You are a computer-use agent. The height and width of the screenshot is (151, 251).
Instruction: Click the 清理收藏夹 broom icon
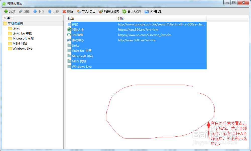click(x=101, y=11)
